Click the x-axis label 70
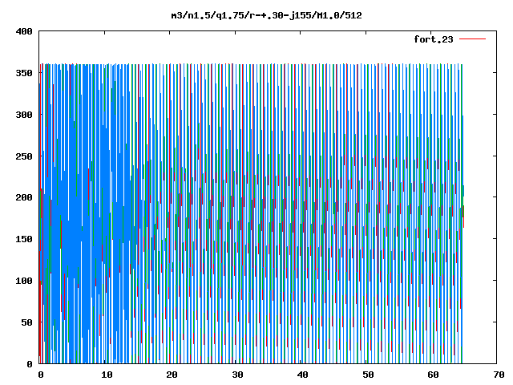The height and width of the screenshot is (385, 513). [499, 375]
